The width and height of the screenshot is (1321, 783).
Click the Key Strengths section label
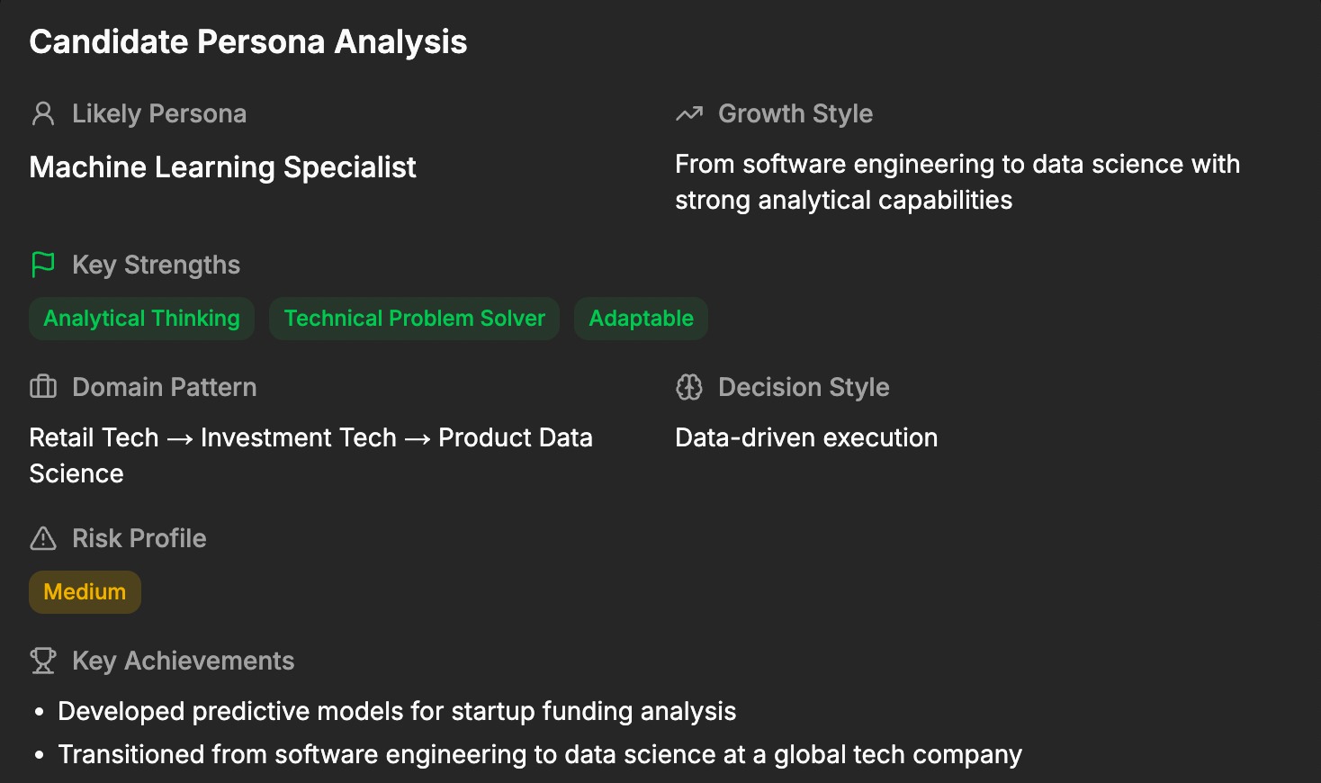pos(157,265)
